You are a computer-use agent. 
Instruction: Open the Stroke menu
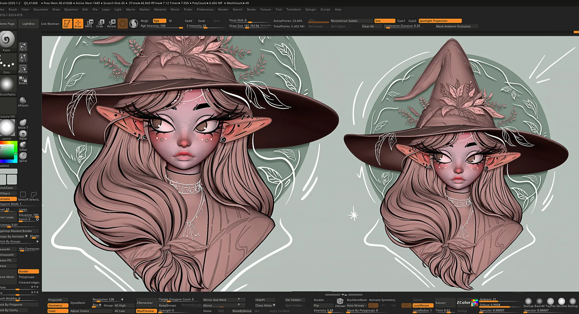click(x=251, y=9)
